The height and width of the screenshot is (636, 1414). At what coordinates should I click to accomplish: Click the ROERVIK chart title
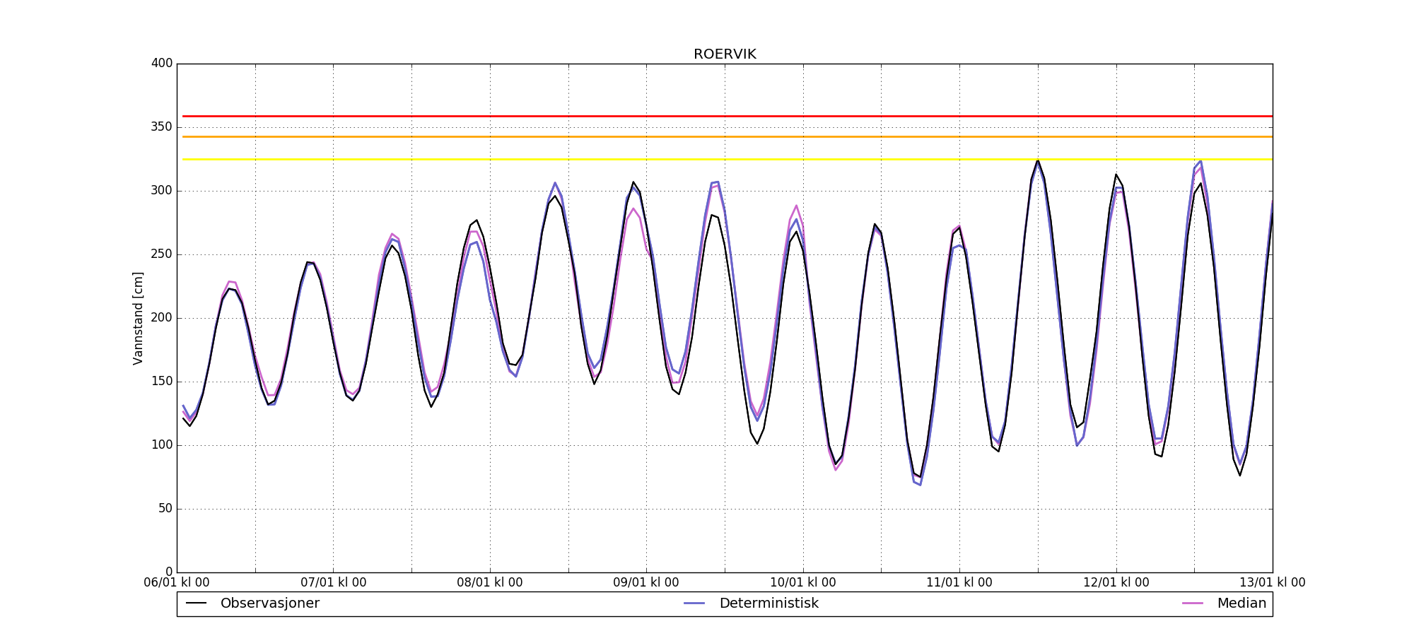[x=725, y=54]
